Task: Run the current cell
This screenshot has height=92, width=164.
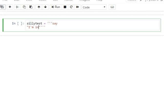Action: [x=56, y=7]
